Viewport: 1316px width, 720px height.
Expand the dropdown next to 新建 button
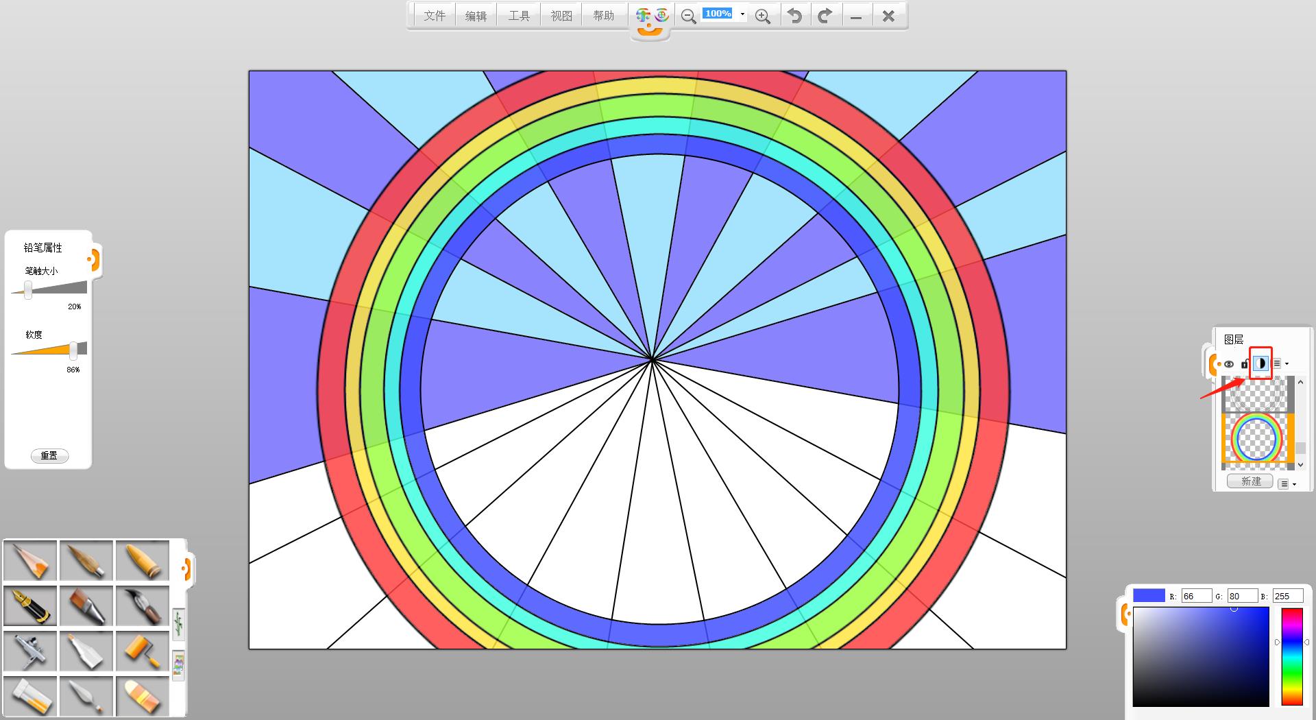[1287, 484]
